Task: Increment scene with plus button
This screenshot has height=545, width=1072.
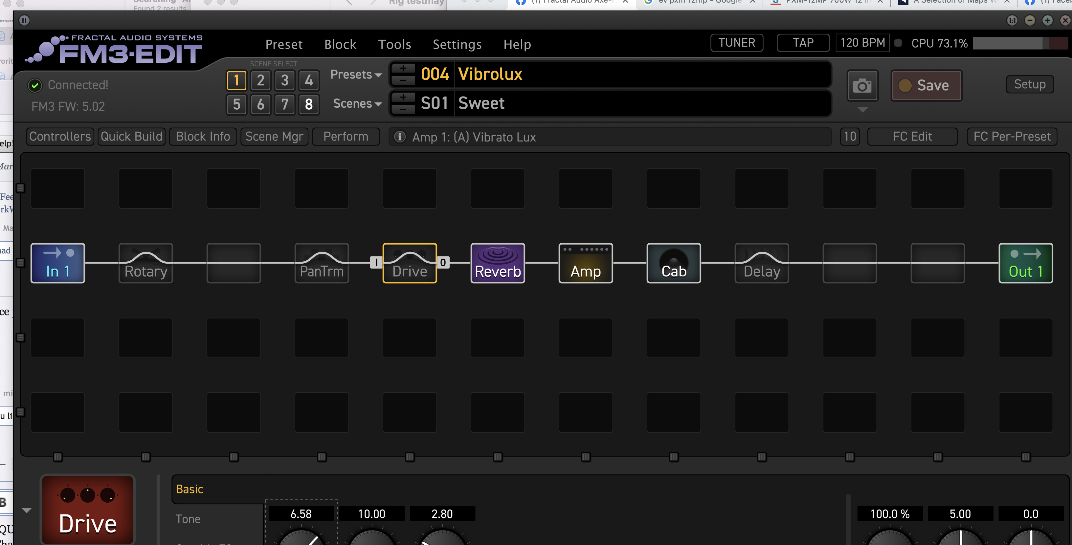Action: point(403,98)
